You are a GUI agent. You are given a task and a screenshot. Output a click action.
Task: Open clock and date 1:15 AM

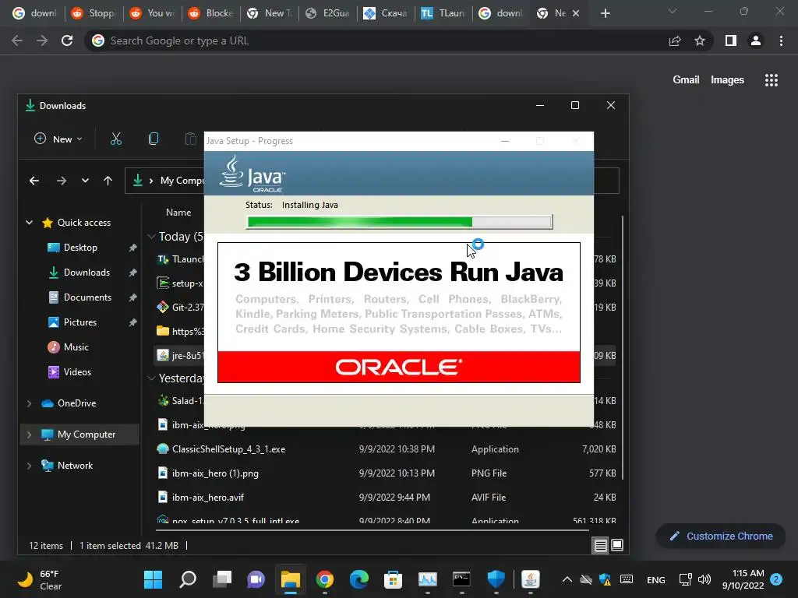point(743,579)
